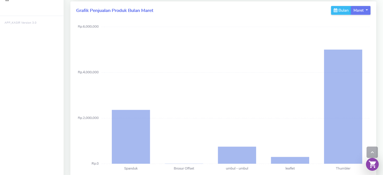The height and width of the screenshot is (175, 383).
Task: Click the APP_KASIR Version 3.0 text
Action: coord(20,23)
